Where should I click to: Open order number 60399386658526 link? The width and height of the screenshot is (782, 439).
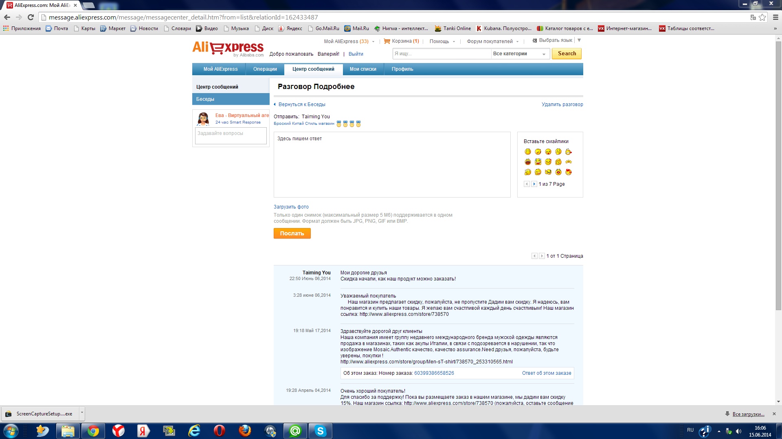click(x=434, y=373)
